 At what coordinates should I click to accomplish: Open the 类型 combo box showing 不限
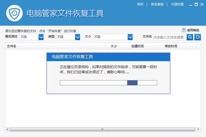tap(68, 37)
